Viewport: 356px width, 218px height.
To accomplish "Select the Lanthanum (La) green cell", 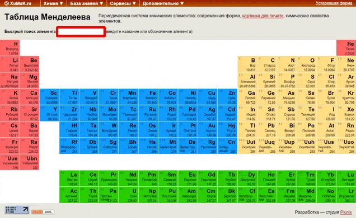I will [69, 178].
